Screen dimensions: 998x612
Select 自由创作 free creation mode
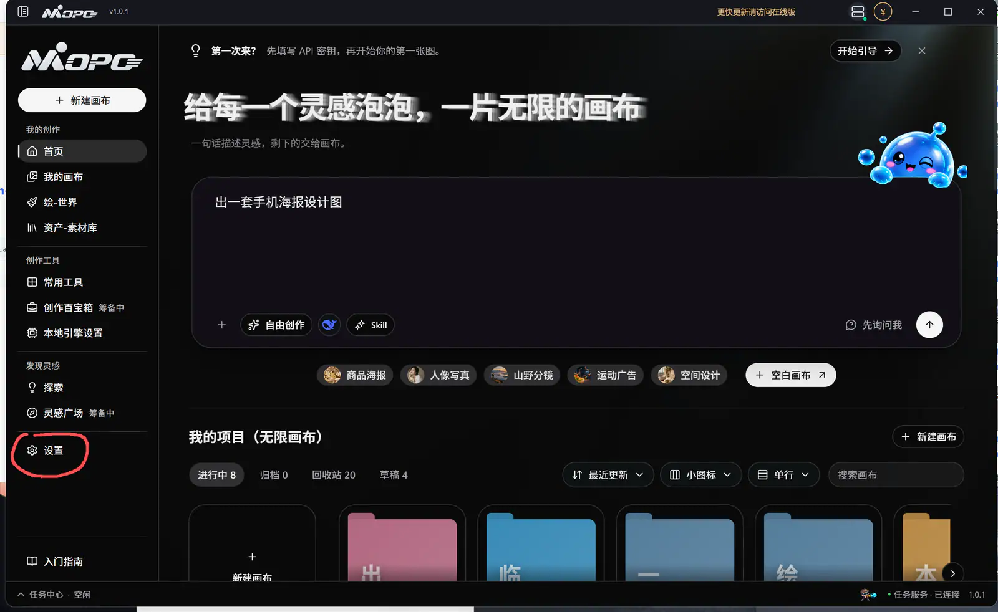pos(276,325)
